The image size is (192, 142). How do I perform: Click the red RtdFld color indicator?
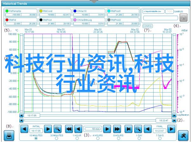coord(7,20)
